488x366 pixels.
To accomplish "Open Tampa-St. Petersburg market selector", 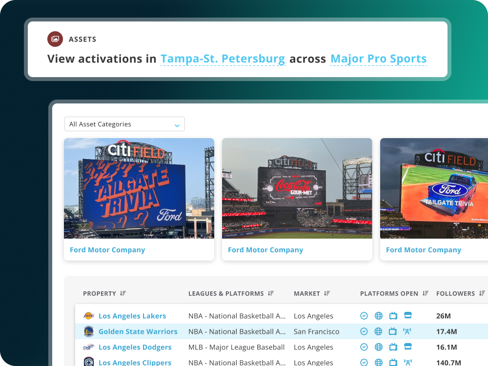I will pyautogui.click(x=223, y=59).
